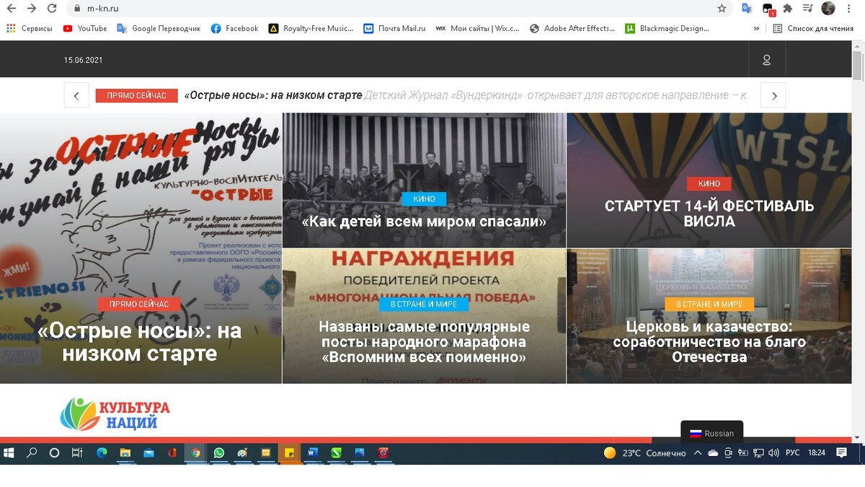
Task: Click the blue В СТРАНЕ И МИРЕ tag
Action: (x=424, y=304)
